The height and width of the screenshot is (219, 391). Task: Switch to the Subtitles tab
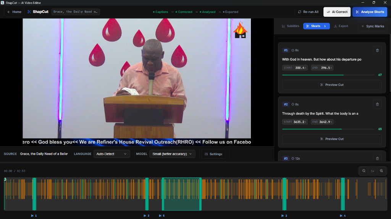291,26
